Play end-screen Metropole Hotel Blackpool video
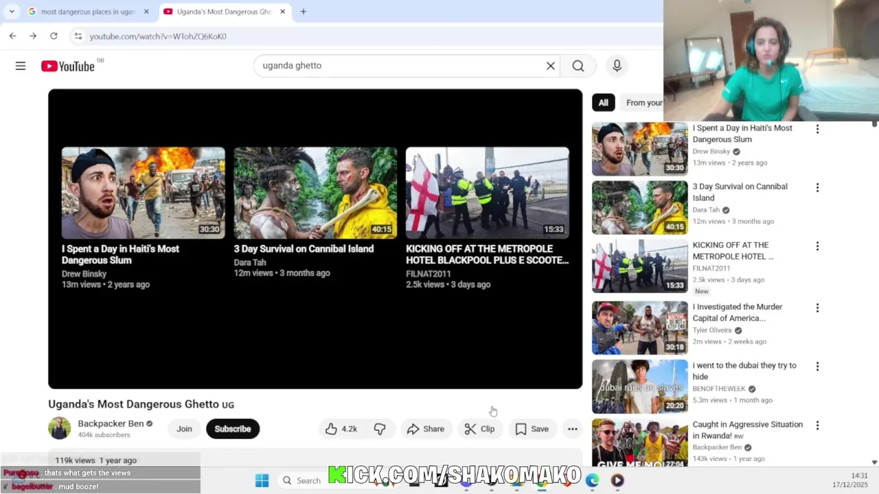The image size is (879, 494). coord(487,193)
